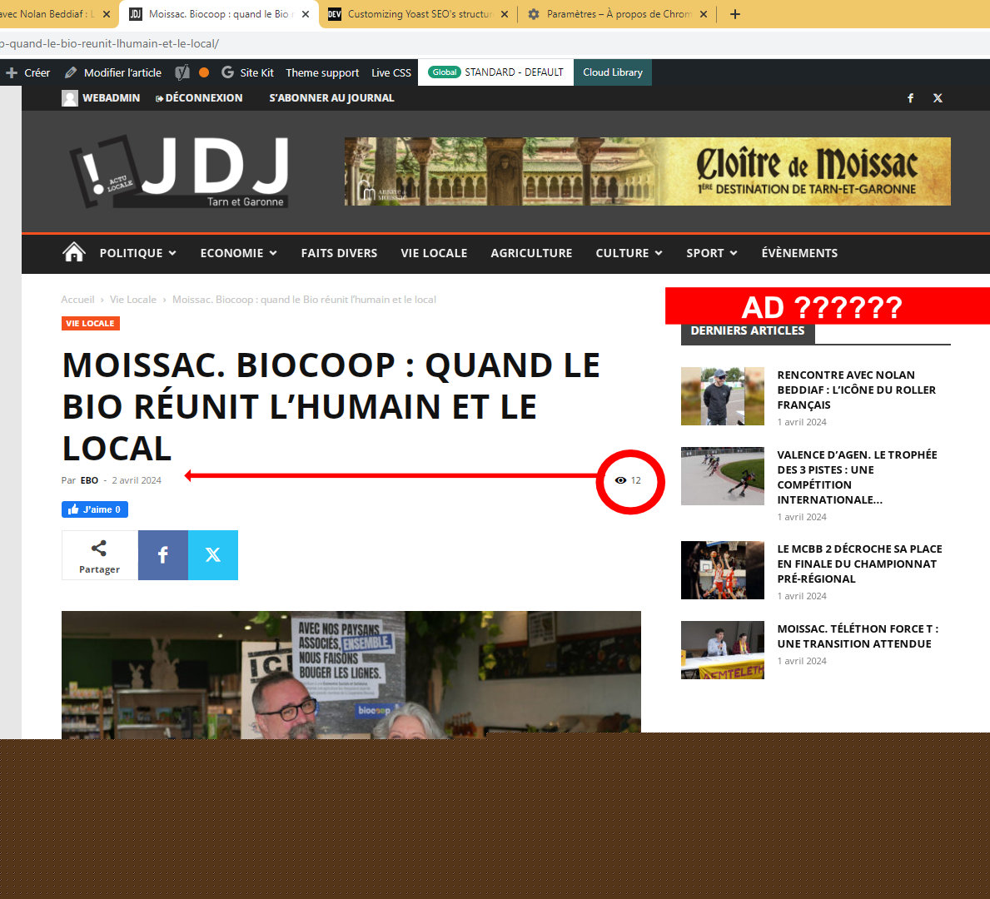
Task: Click the WEBADMIN avatar image
Action: (69, 98)
